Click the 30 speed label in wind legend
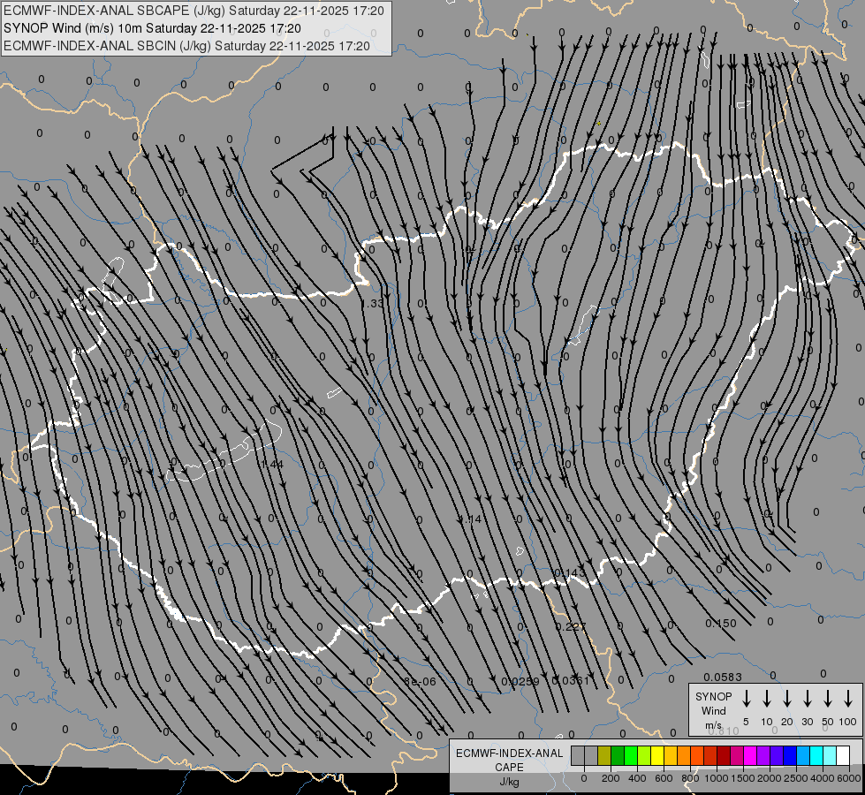Screen dimensions: 865x795 point(807,722)
